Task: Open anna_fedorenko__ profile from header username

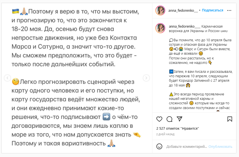Action: (x=183, y=10)
